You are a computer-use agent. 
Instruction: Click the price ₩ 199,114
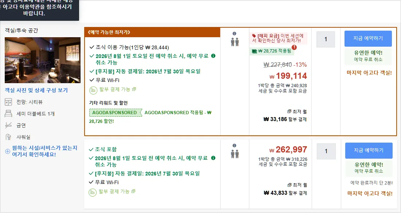pyautogui.click(x=288, y=76)
